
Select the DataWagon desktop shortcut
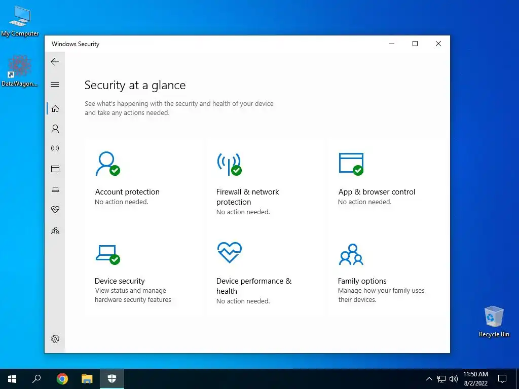tap(20, 71)
